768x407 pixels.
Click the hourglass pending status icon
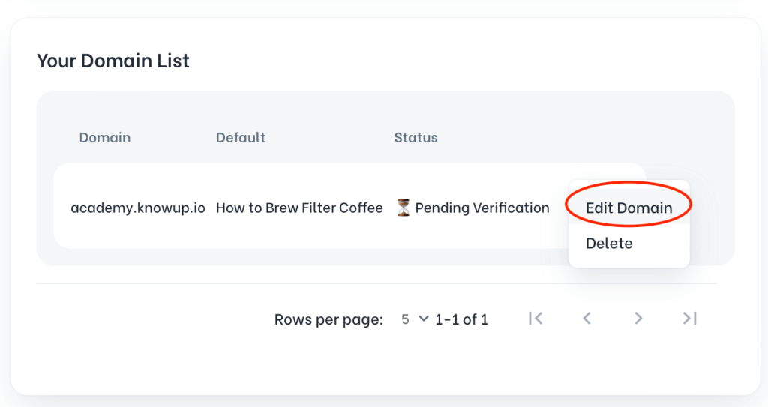(x=403, y=208)
